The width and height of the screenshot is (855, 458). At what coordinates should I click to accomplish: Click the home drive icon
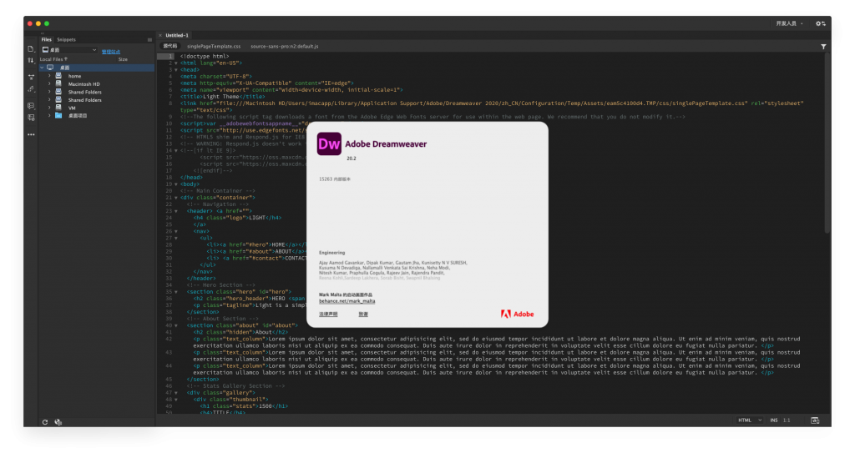(x=58, y=76)
